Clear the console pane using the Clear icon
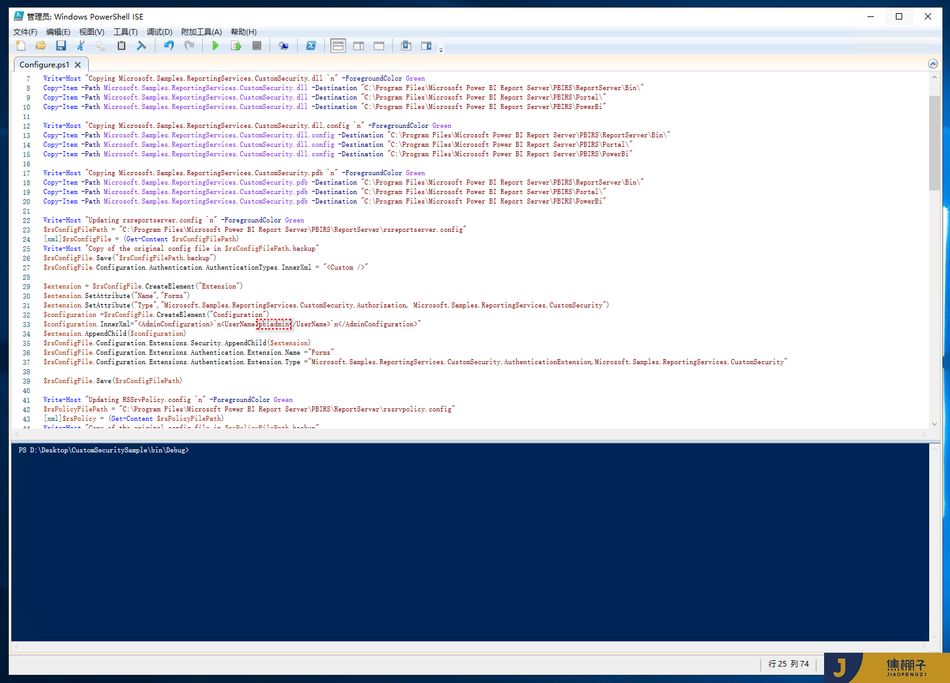Image resolution: width=950 pixels, height=683 pixels. [142, 45]
